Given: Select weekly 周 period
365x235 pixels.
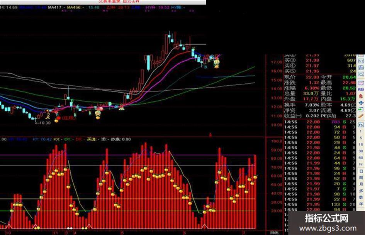Looking at the screenshot, I should (x=361, y=178).
